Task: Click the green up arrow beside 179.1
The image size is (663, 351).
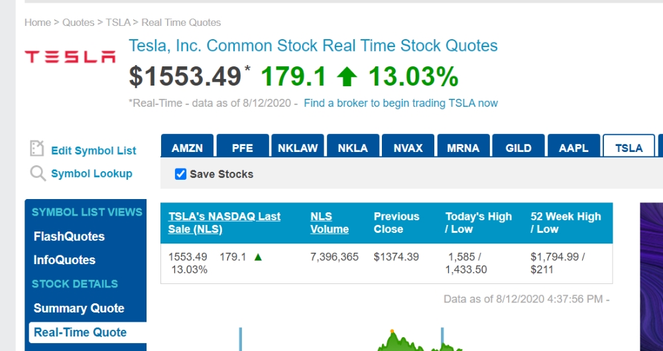Action: point(347,78)
